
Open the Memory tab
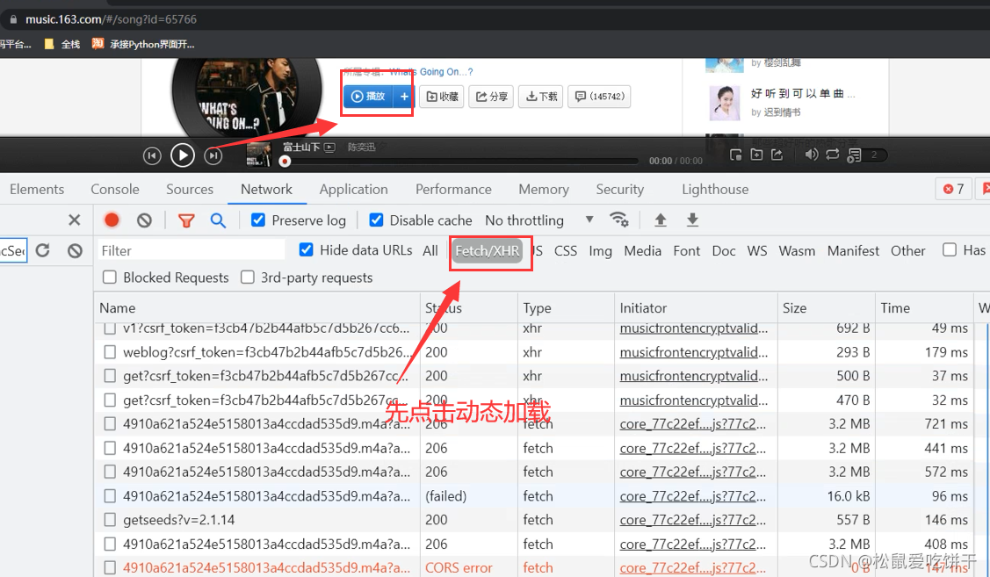544,190
